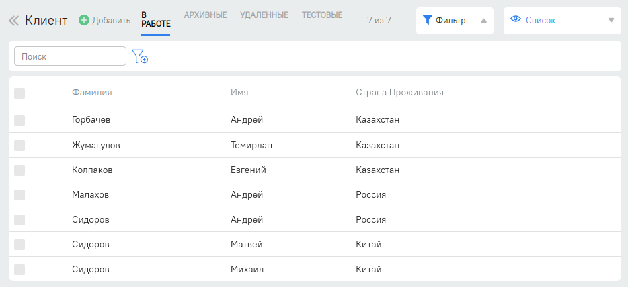The width and height of the screenshot is (628, 287).
Task: Toggle the select-all header checkbox
Action: point(19,93)
